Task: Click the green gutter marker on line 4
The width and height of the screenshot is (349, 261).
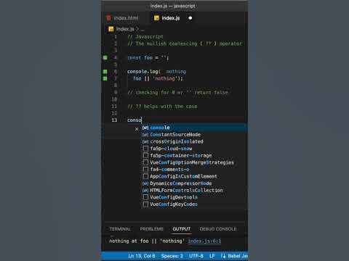Action: [x=105, y=57]
